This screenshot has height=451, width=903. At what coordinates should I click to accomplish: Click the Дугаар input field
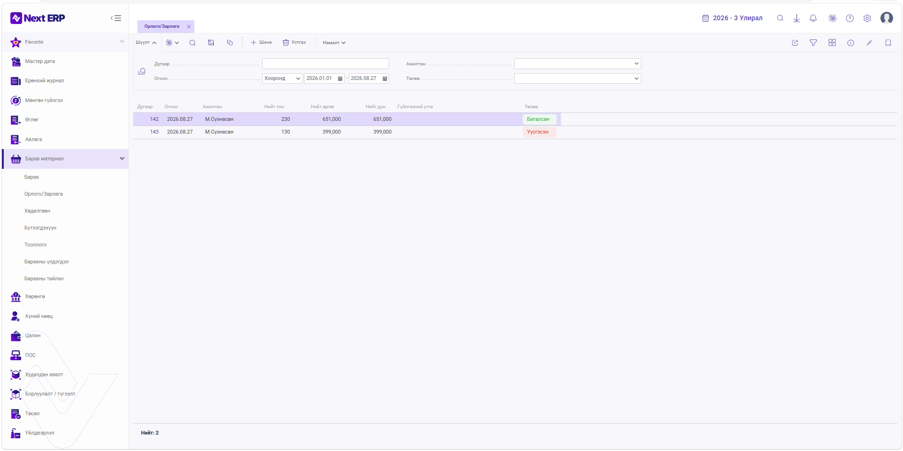coord(326,64)
